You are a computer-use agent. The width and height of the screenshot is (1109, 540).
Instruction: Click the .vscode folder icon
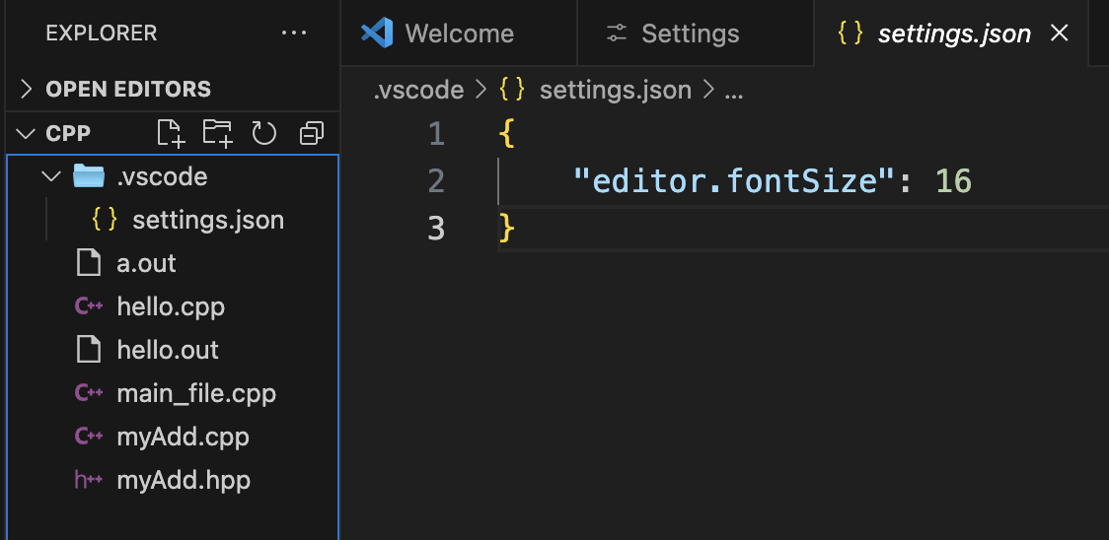click(x=89, y=176)
